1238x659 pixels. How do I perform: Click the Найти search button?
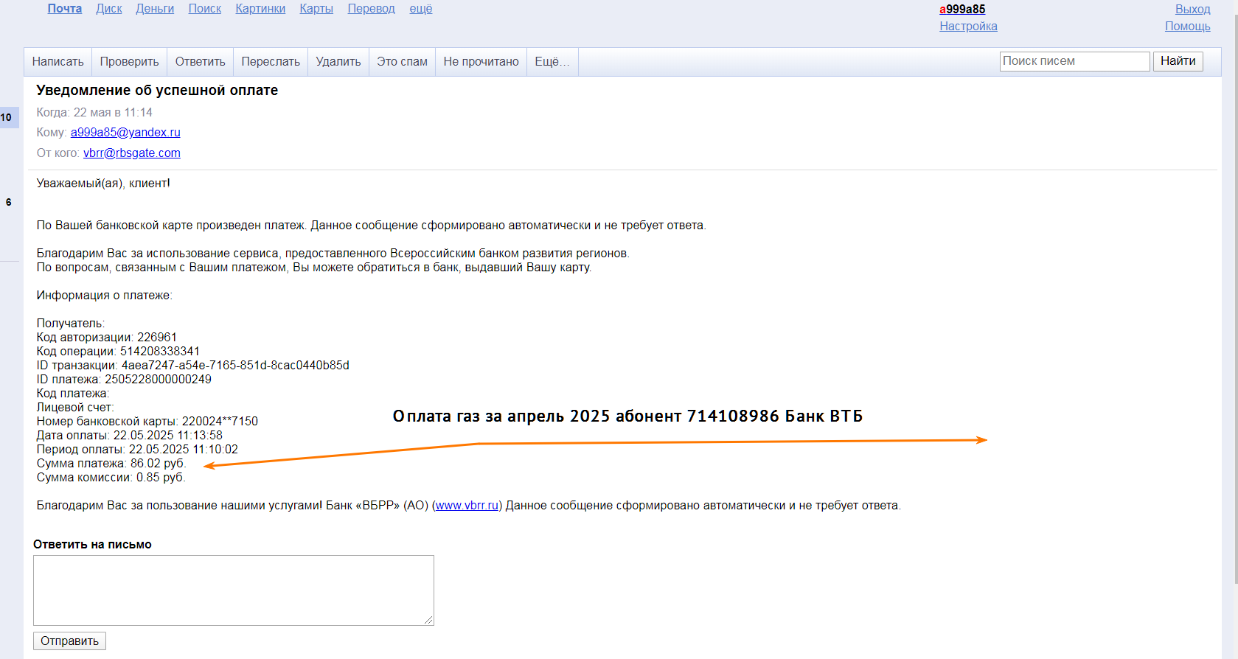pos(1178,61)
